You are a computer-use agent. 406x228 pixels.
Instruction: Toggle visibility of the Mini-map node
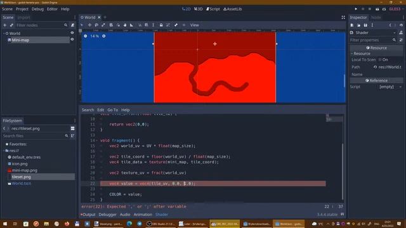[72, 39]
